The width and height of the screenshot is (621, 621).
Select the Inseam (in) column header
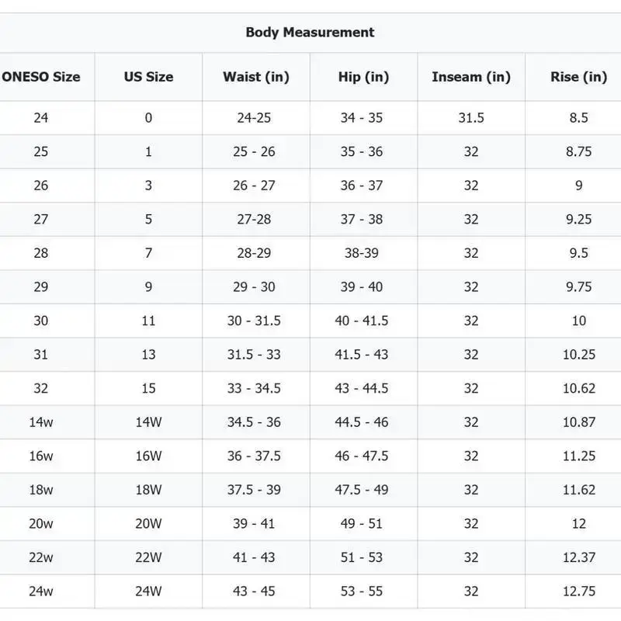pos(470,77)
